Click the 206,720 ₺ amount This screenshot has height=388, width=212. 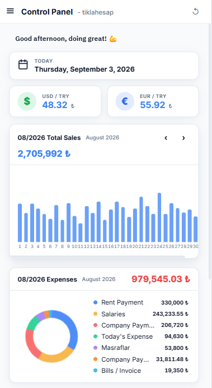(x=175, y=325)
